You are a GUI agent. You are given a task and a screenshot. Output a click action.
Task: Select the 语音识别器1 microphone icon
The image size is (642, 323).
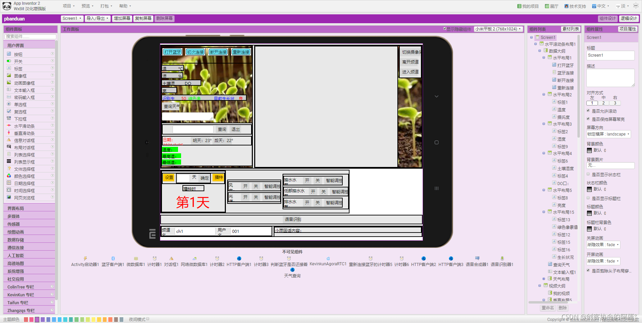pyautogui.click(x=502, y=258)
